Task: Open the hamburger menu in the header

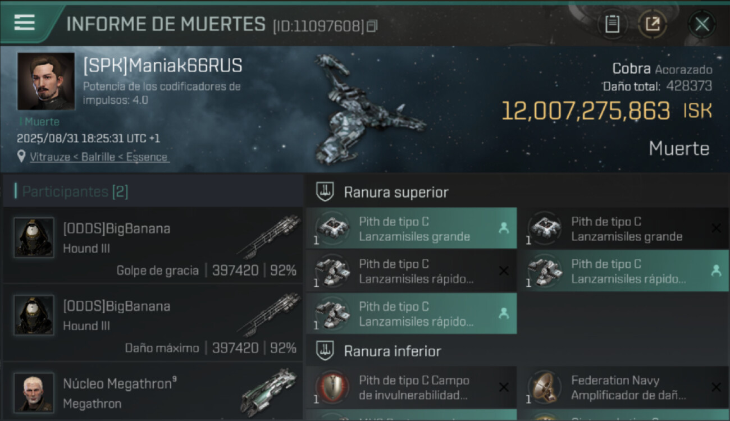Action: [x=24, y=22]
